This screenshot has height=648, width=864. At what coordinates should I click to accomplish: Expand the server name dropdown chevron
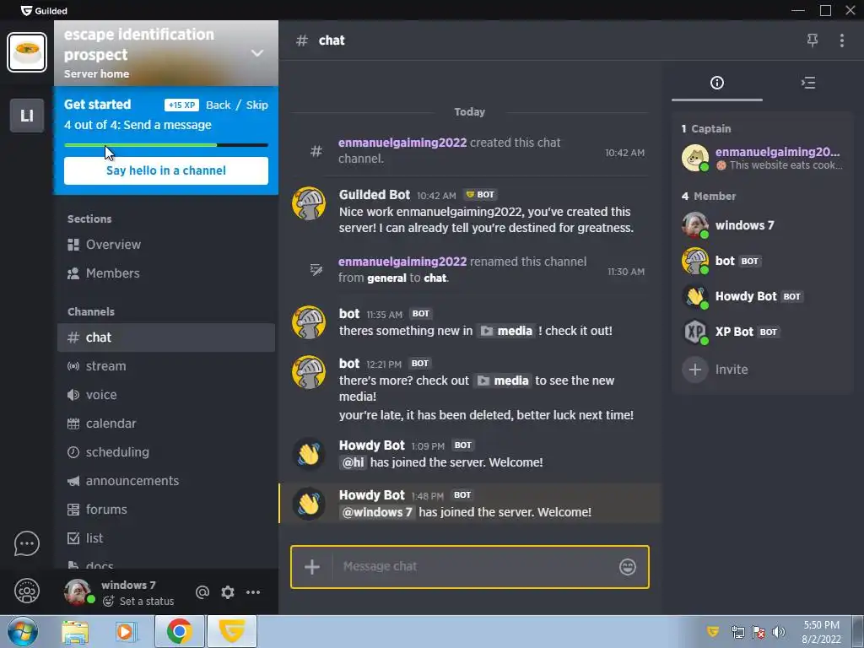click(256, 53)
